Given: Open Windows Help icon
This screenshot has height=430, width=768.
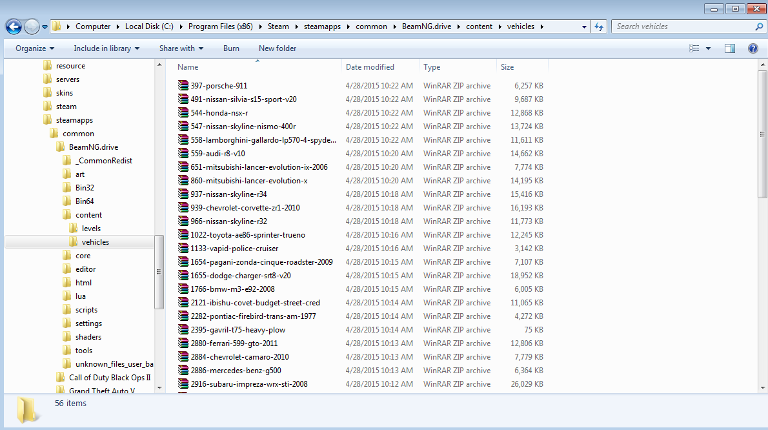Looking at the screenshot, I should point(753,48).
